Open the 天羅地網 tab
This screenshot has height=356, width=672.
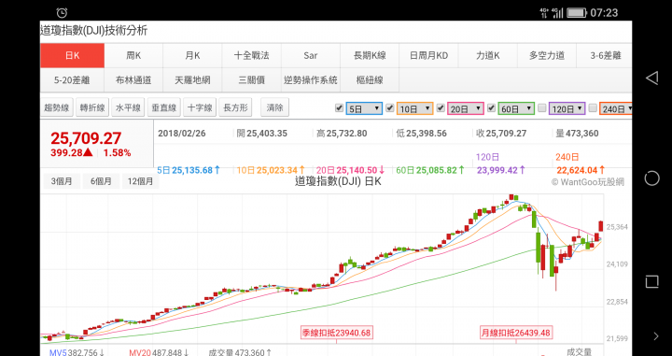pos(192,80)
